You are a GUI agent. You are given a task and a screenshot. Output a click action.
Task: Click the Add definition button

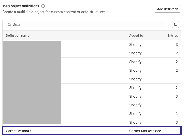[168, 9]
